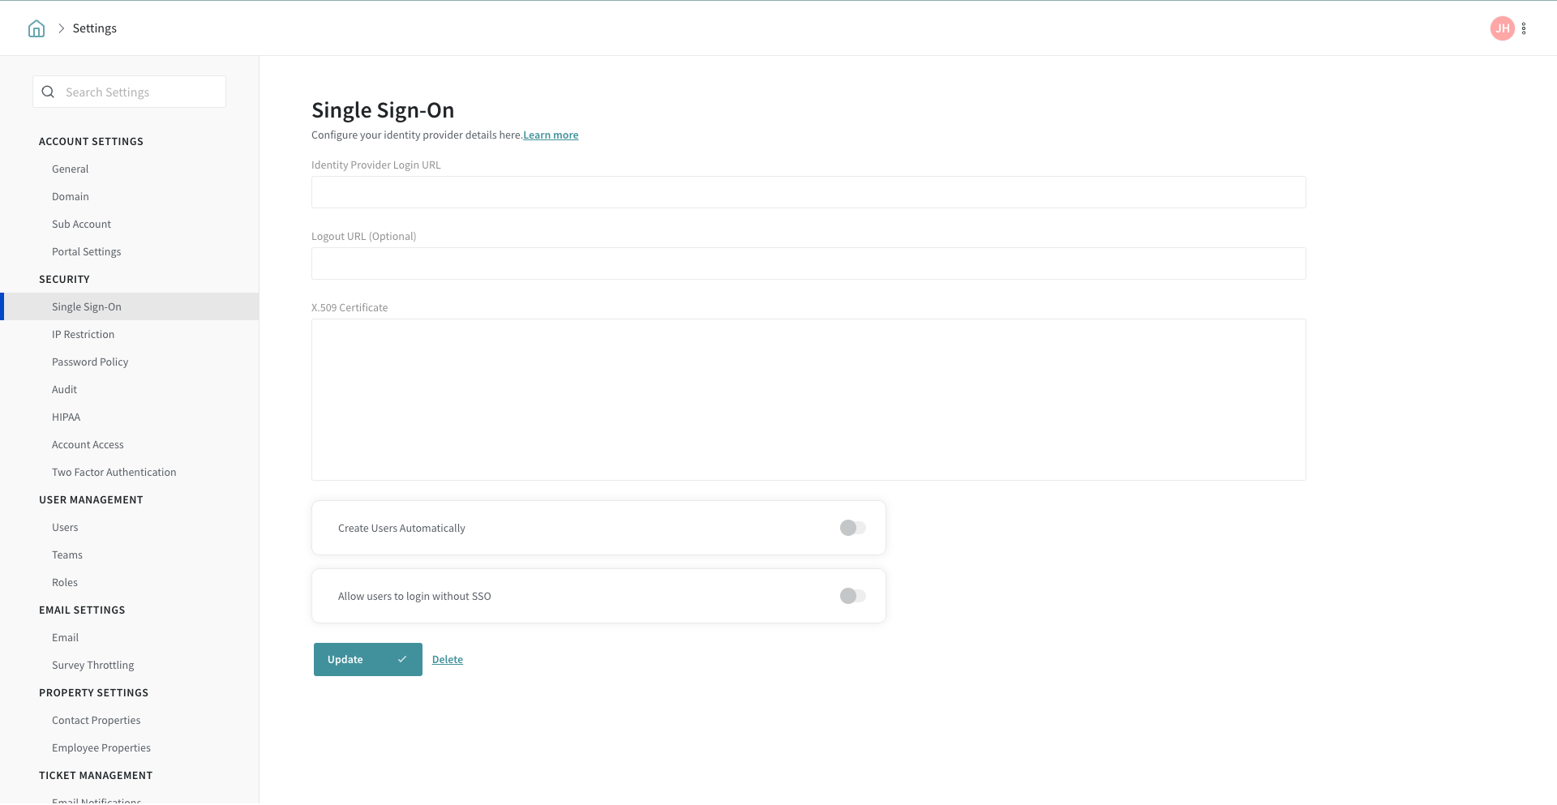Screen dimensions: 1557x805
Task: Click the Update button
Action: [x=367, y=659]
